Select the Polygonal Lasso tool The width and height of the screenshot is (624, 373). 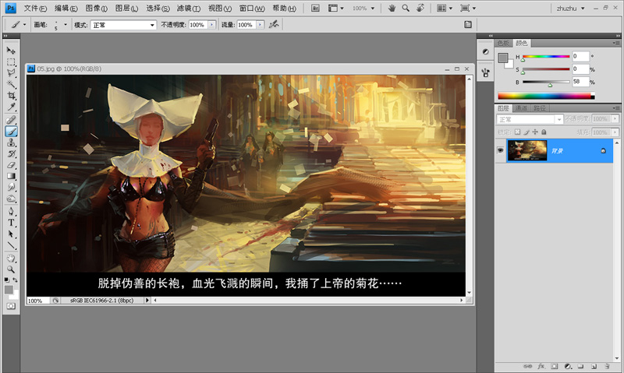tap(11, 73)
